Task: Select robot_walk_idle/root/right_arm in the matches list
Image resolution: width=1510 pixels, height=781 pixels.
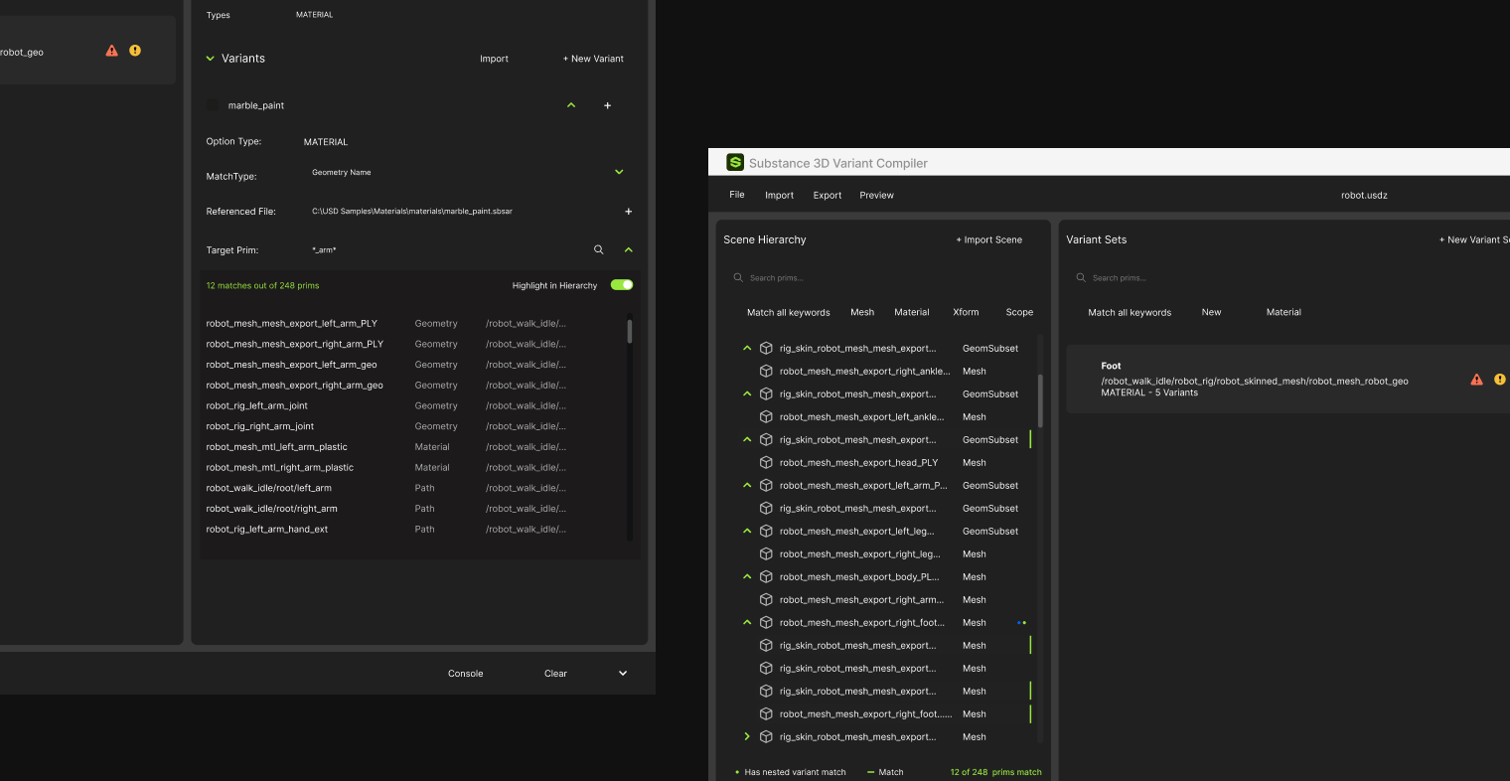Action: [x=271, y=509]
